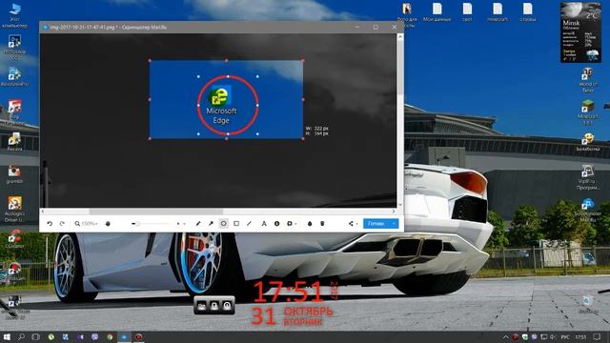Open taskbar search magnifier
Viewport: 610px width, 343px height.
(x=21, y=336)
